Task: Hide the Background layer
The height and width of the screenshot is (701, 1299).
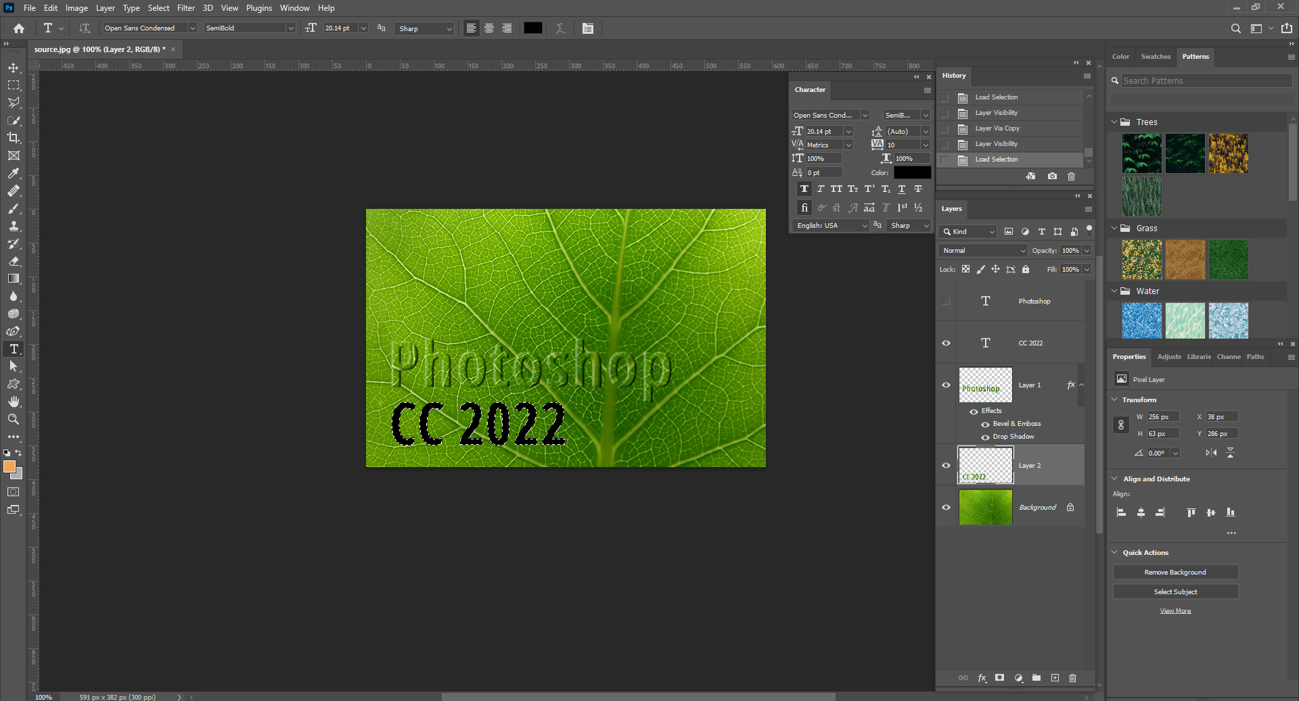Action: point(946,508)
